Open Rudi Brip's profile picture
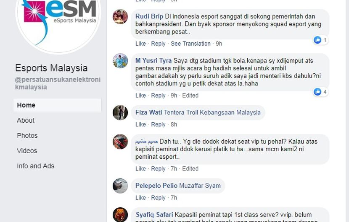 [x=120, y=17]
